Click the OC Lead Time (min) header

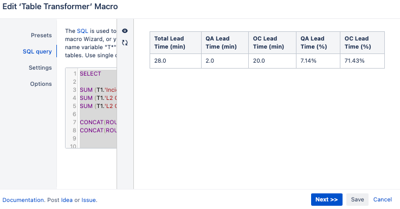pyautogui.click(x=272, y=43)
